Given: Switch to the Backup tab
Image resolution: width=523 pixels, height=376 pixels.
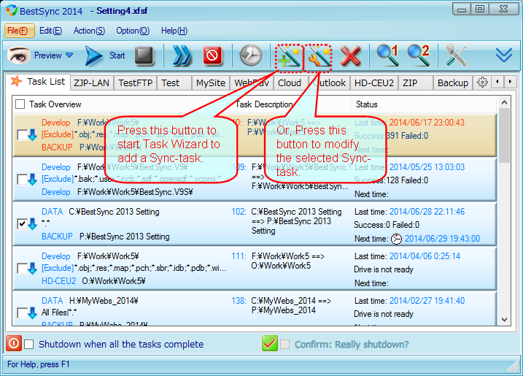Looking at the screenshot, I should (x=453, y=83).
